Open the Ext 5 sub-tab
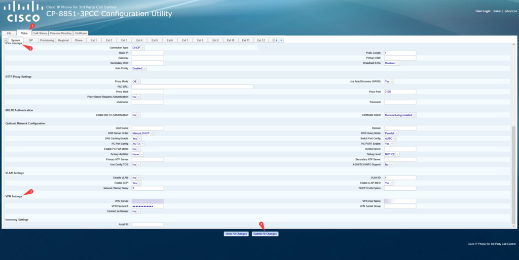This screenshot has height=260, width=519. (155, 40)
